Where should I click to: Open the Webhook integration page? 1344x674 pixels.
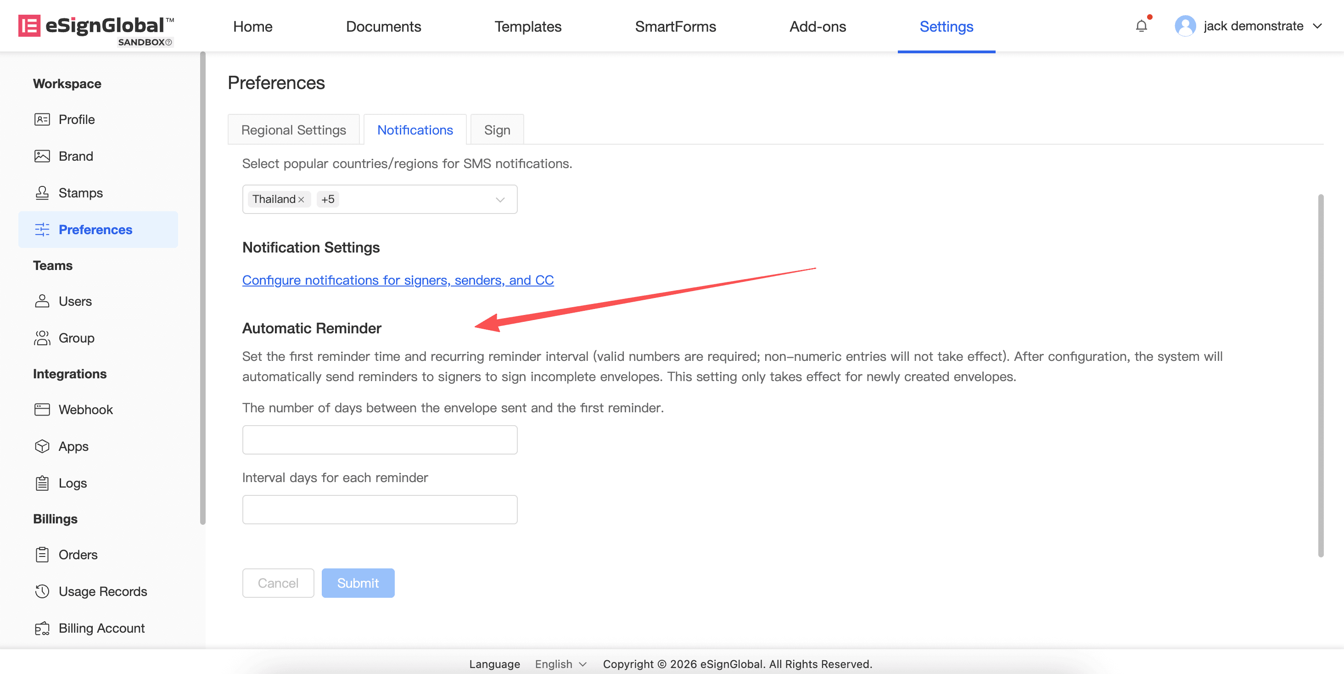(85, 410)
